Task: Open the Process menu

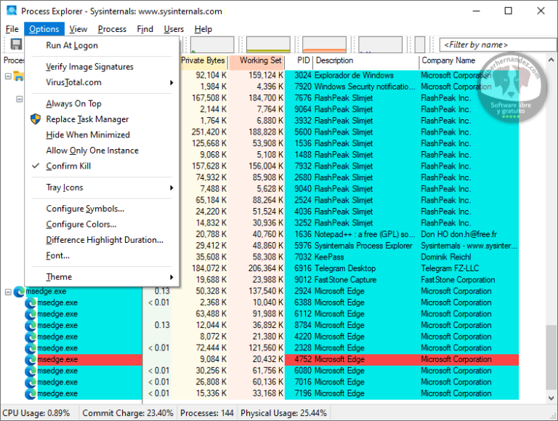Action: 112,29
